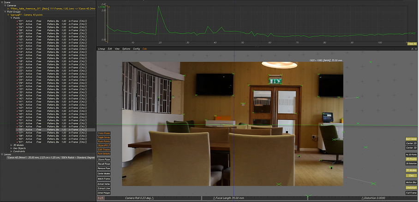Select the 3D Distortion display option
Image resolution: width=419 pixels, height=202 pixels.
411,163
